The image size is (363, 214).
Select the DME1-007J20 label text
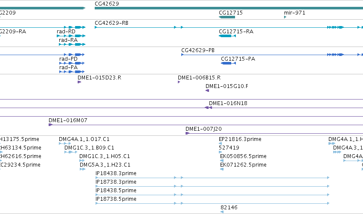point(203,129)
